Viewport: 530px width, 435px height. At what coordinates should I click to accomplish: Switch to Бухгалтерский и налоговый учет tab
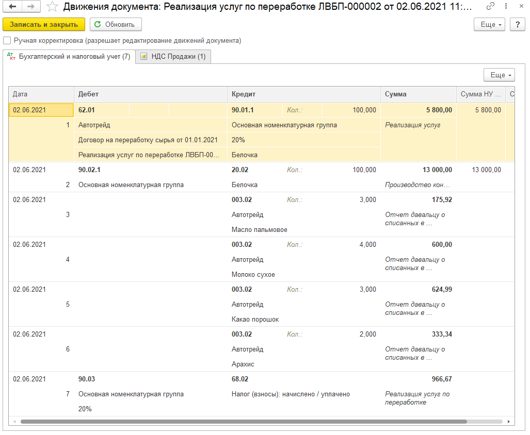point(69,56)
